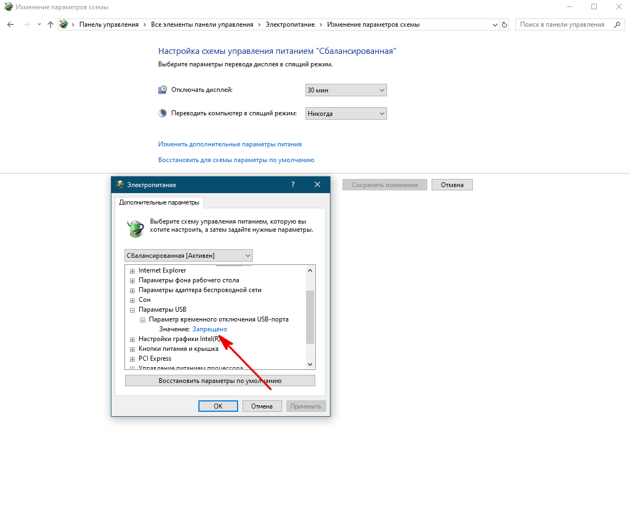
Task: Click the 'Запрещено' value link
Action: click(x=209, y=329)
